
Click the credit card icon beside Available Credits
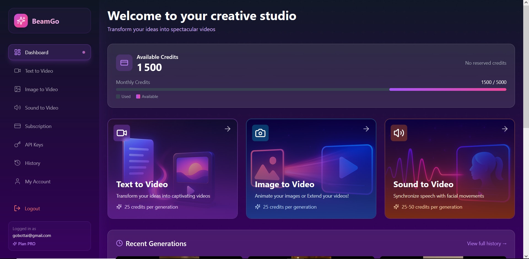pos(124,62)
